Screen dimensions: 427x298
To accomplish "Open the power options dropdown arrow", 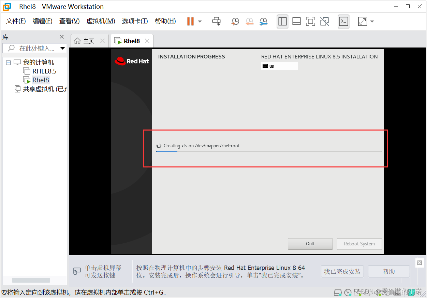I will pyautogui.click(x=200, y=22).
